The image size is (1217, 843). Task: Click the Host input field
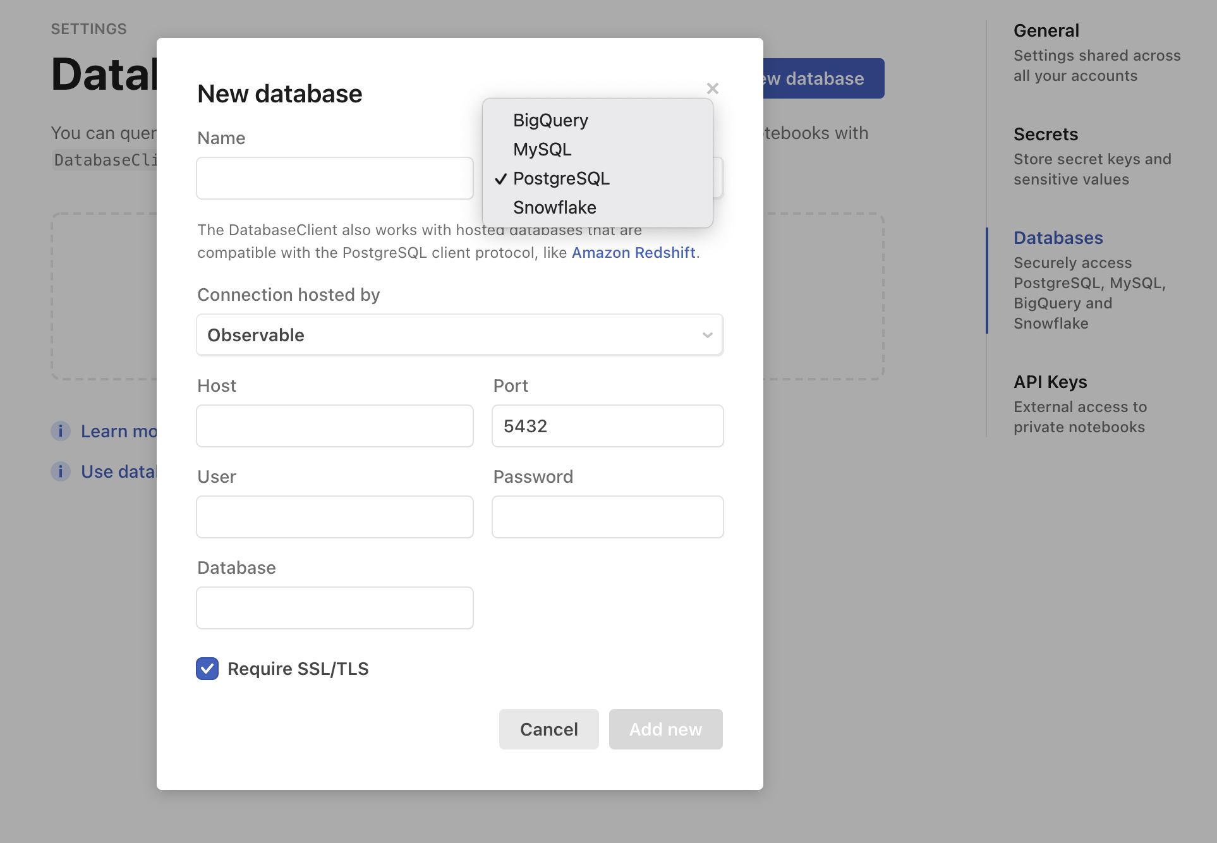pyautogui.click(x=334, y=425)
